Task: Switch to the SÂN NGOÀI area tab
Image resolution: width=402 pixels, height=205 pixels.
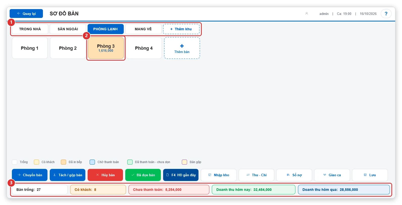Action: [68, 29]
